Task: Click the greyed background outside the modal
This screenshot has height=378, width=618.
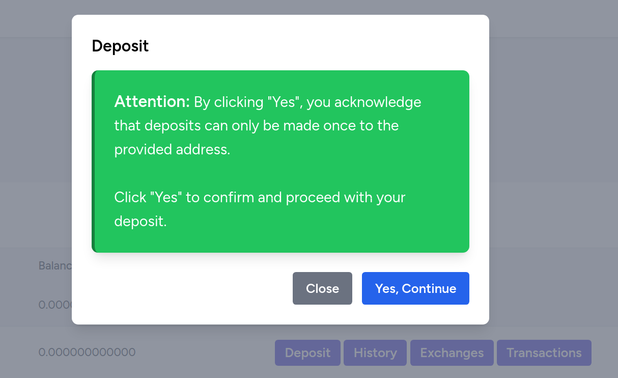Action: 31,153
